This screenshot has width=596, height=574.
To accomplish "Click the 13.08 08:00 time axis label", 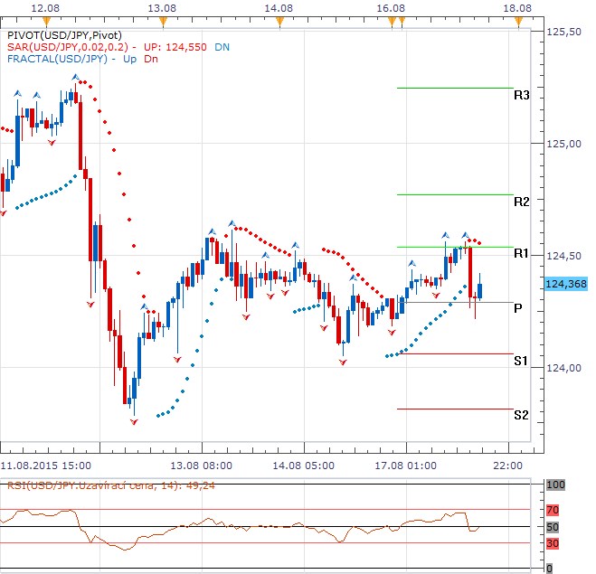I will [202, 465].
